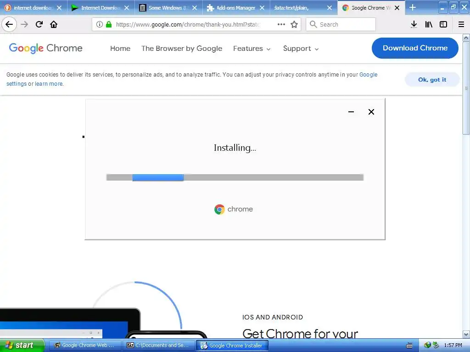Minimize the Chrome installer dialog
This screenshot has width=470, height=352.
[351, 112]
